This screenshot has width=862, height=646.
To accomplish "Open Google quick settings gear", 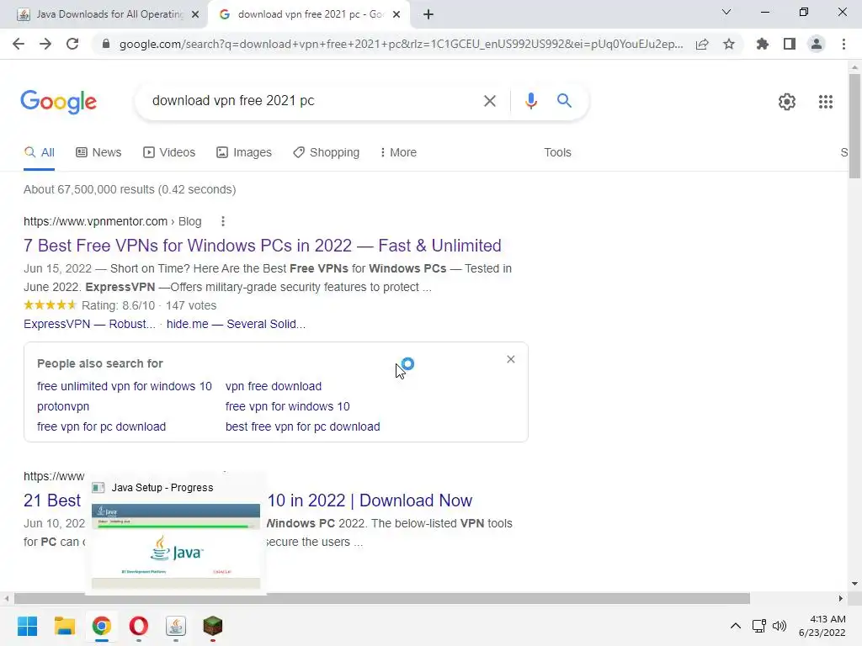I will point(787,102).
